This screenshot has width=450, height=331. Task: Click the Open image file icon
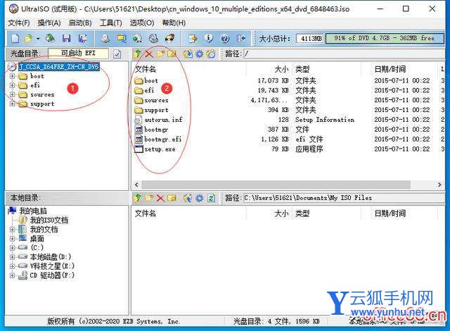click(x=29, y=38)
